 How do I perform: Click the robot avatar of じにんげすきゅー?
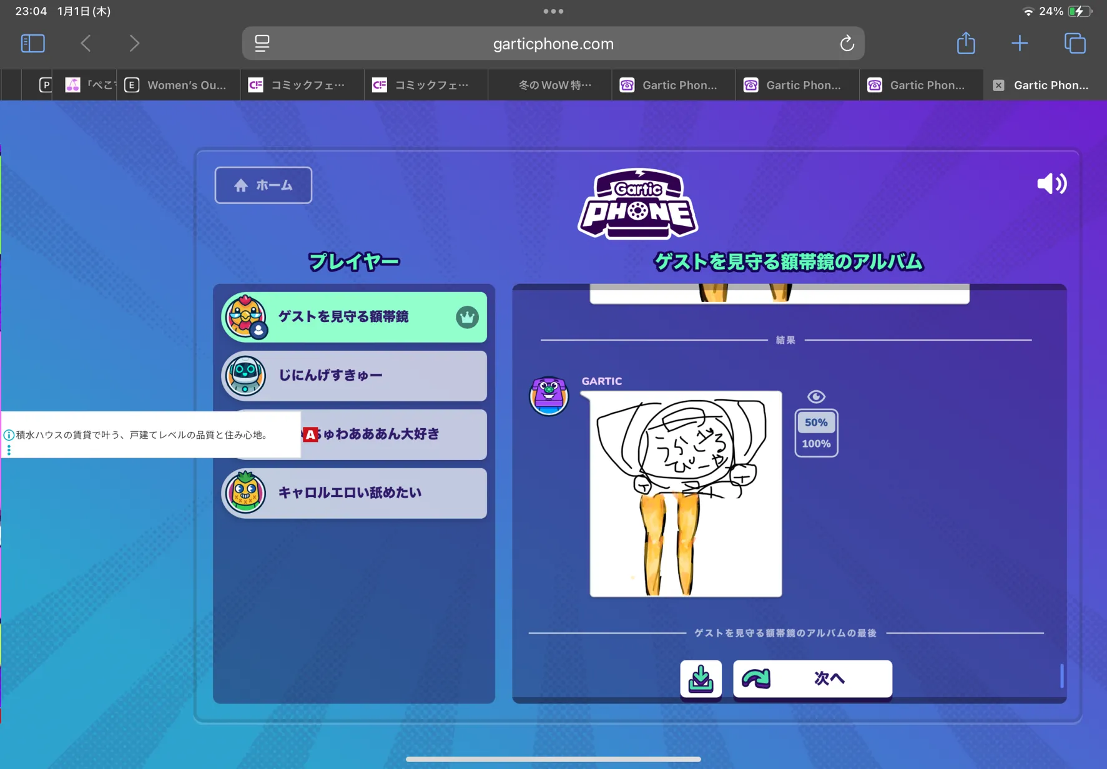245,375
